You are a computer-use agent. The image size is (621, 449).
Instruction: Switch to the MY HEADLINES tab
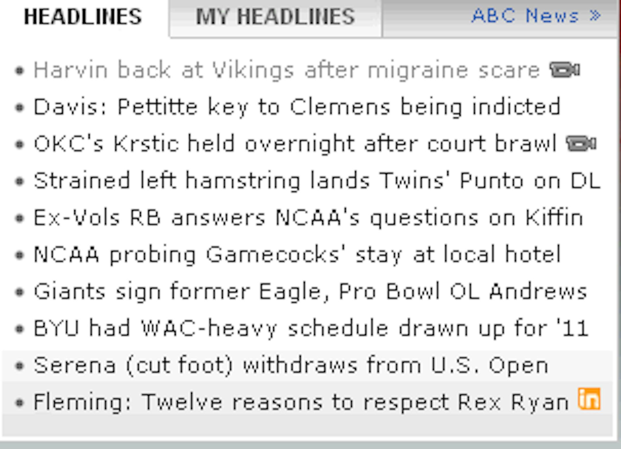point(275,17)
